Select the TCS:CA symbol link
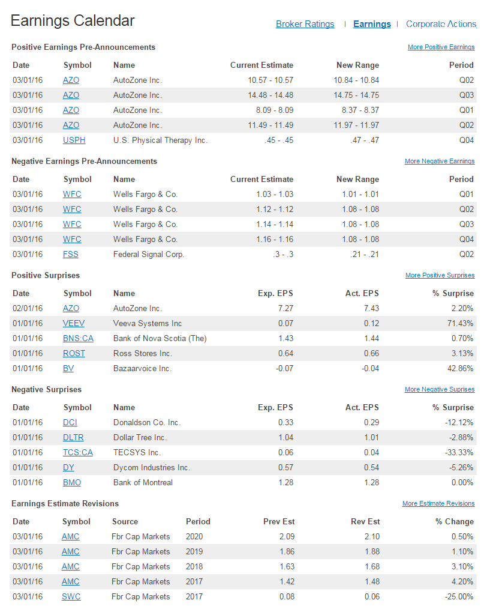The height and width of the screenshot is (615, 487). point(78,452)
